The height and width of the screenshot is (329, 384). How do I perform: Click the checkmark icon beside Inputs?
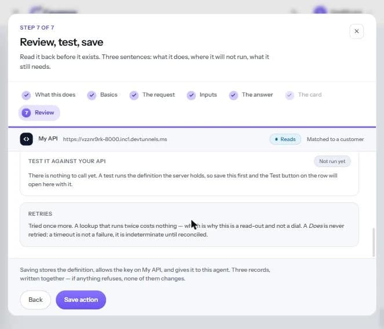point(191,95)
